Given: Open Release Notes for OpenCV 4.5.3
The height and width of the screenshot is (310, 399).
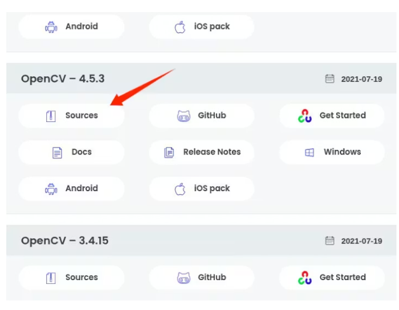Looking at the screenshot, I should [x=201, y=152].
